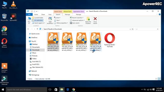The height and width of the screenshot is (92, 164).
Task: Open local D (D:) drive
Action: click(x=35, y=64)
